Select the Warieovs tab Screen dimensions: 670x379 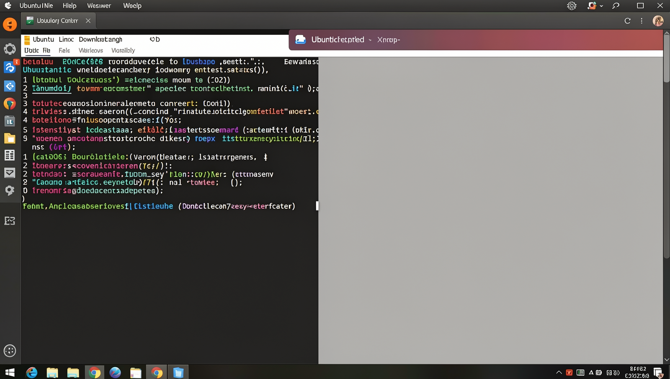pos(91,50)
